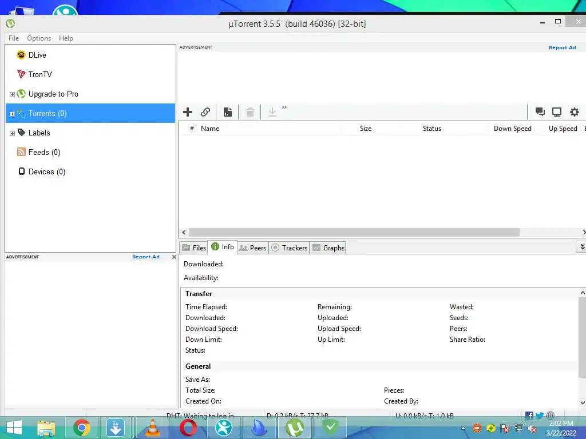Switch to the Trackers tab
This screenshot has width=586, height=439.
click(289, 248)
